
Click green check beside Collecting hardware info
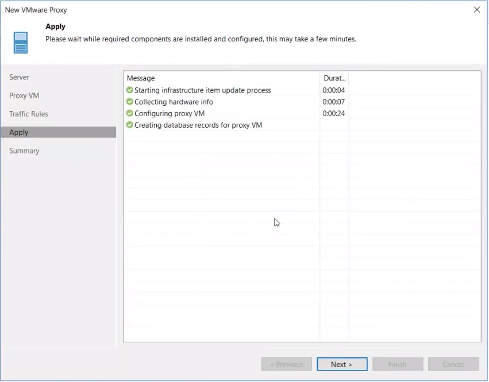pyautogui.click(x=130, y=101)
